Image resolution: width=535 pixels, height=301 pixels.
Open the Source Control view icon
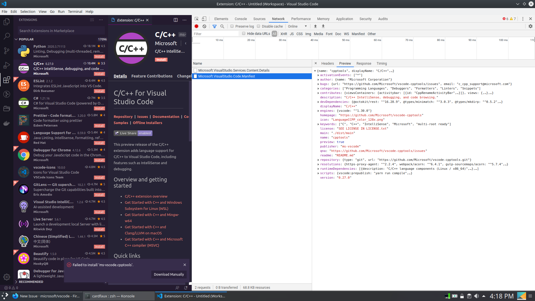click(x=7, y=51)
